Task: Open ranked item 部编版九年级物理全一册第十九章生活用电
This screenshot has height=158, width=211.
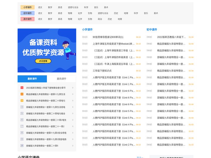Action: 46,107
